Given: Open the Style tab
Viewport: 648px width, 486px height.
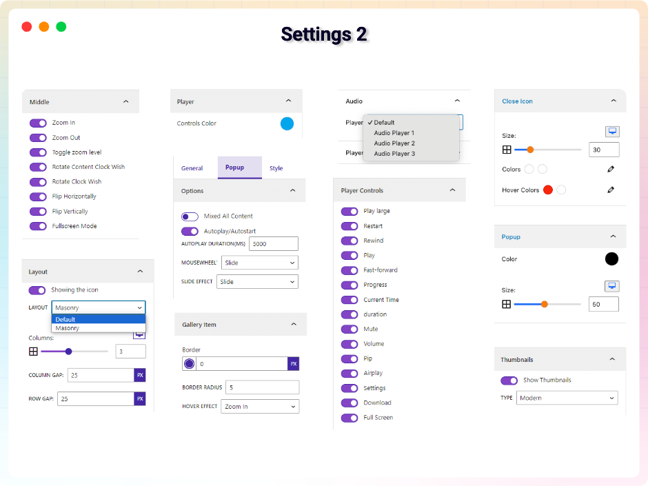Looking at the screenshot, I should (276, 168).
